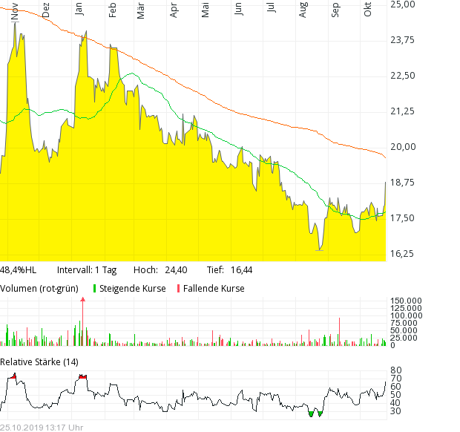Viewport: 460px width, 432px height.
Task: Click the 22,50 price axis label
Action: 403,76
